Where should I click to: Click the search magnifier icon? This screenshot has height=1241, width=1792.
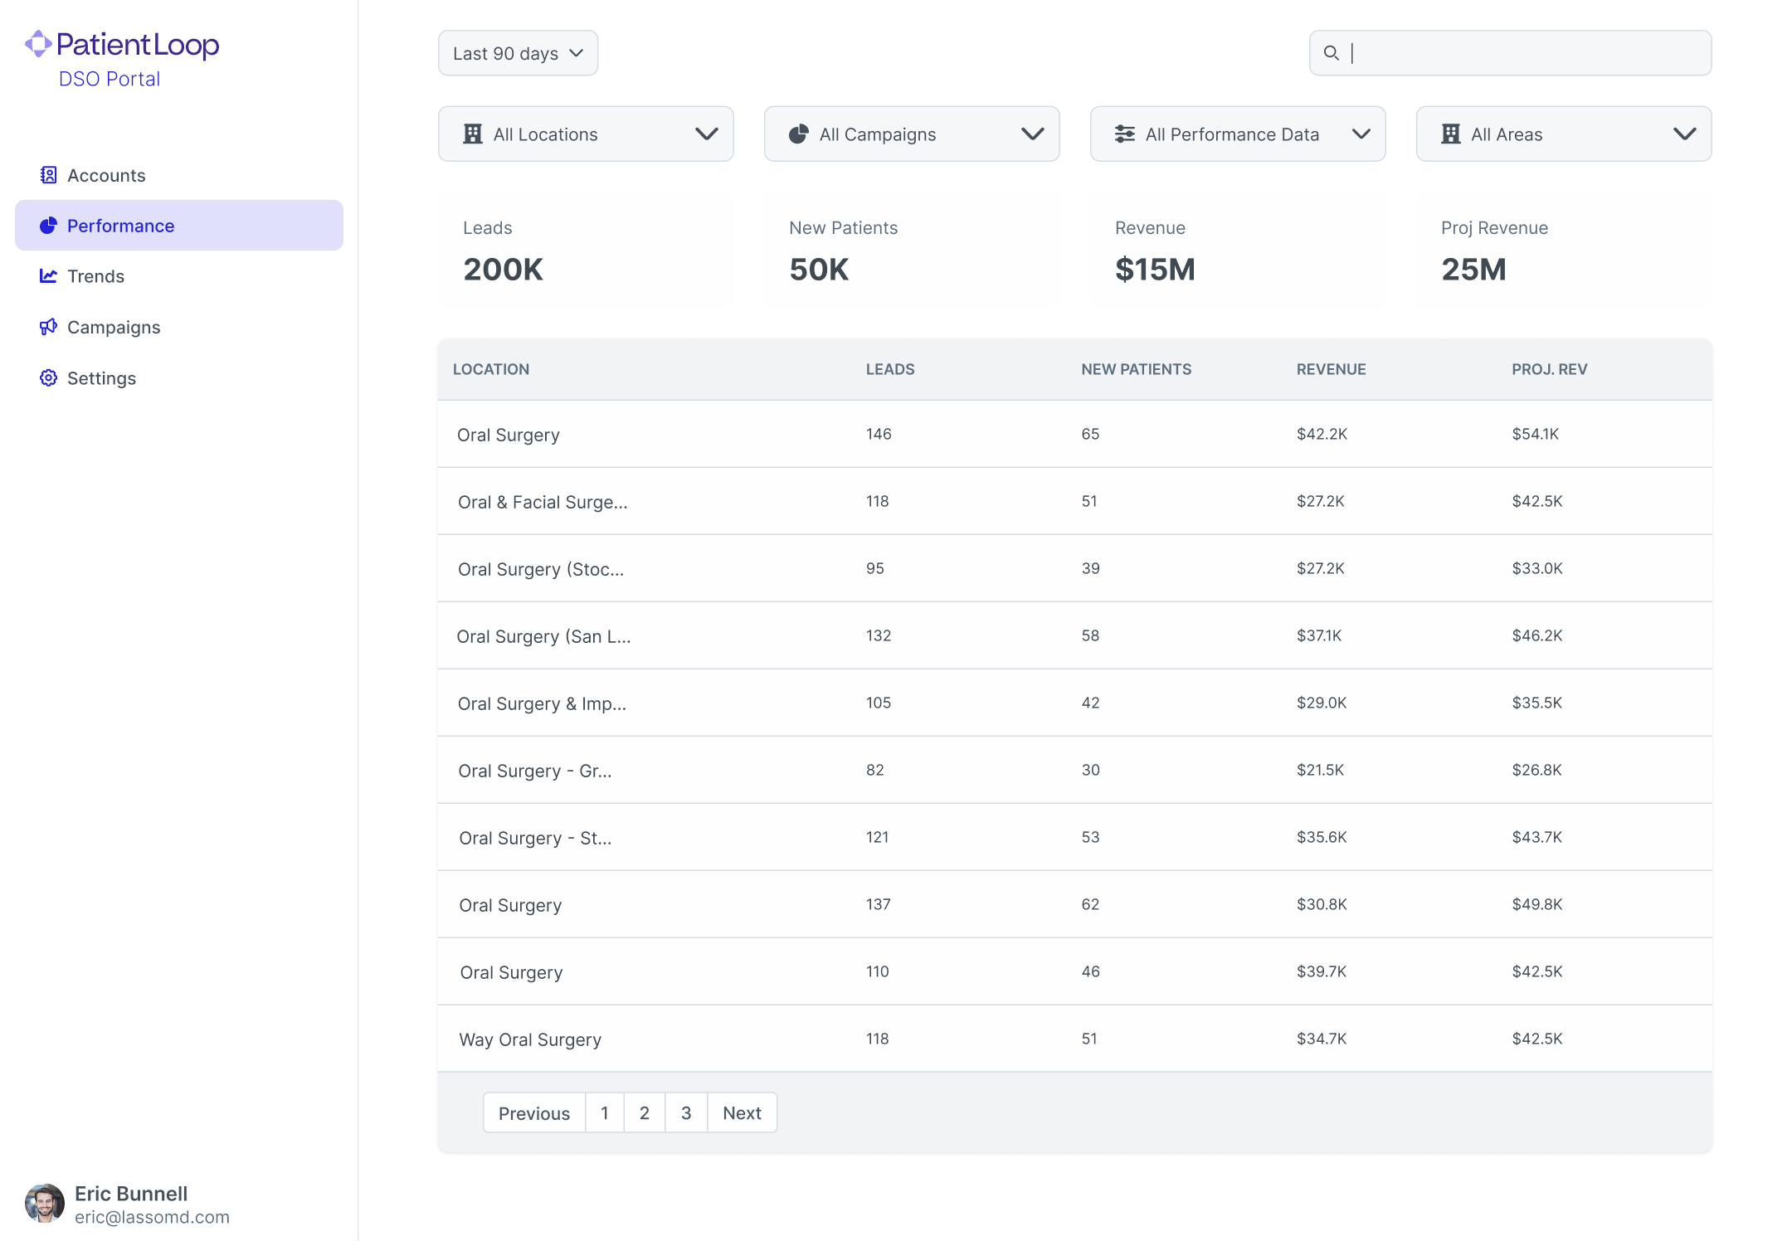coord(1331,53)
